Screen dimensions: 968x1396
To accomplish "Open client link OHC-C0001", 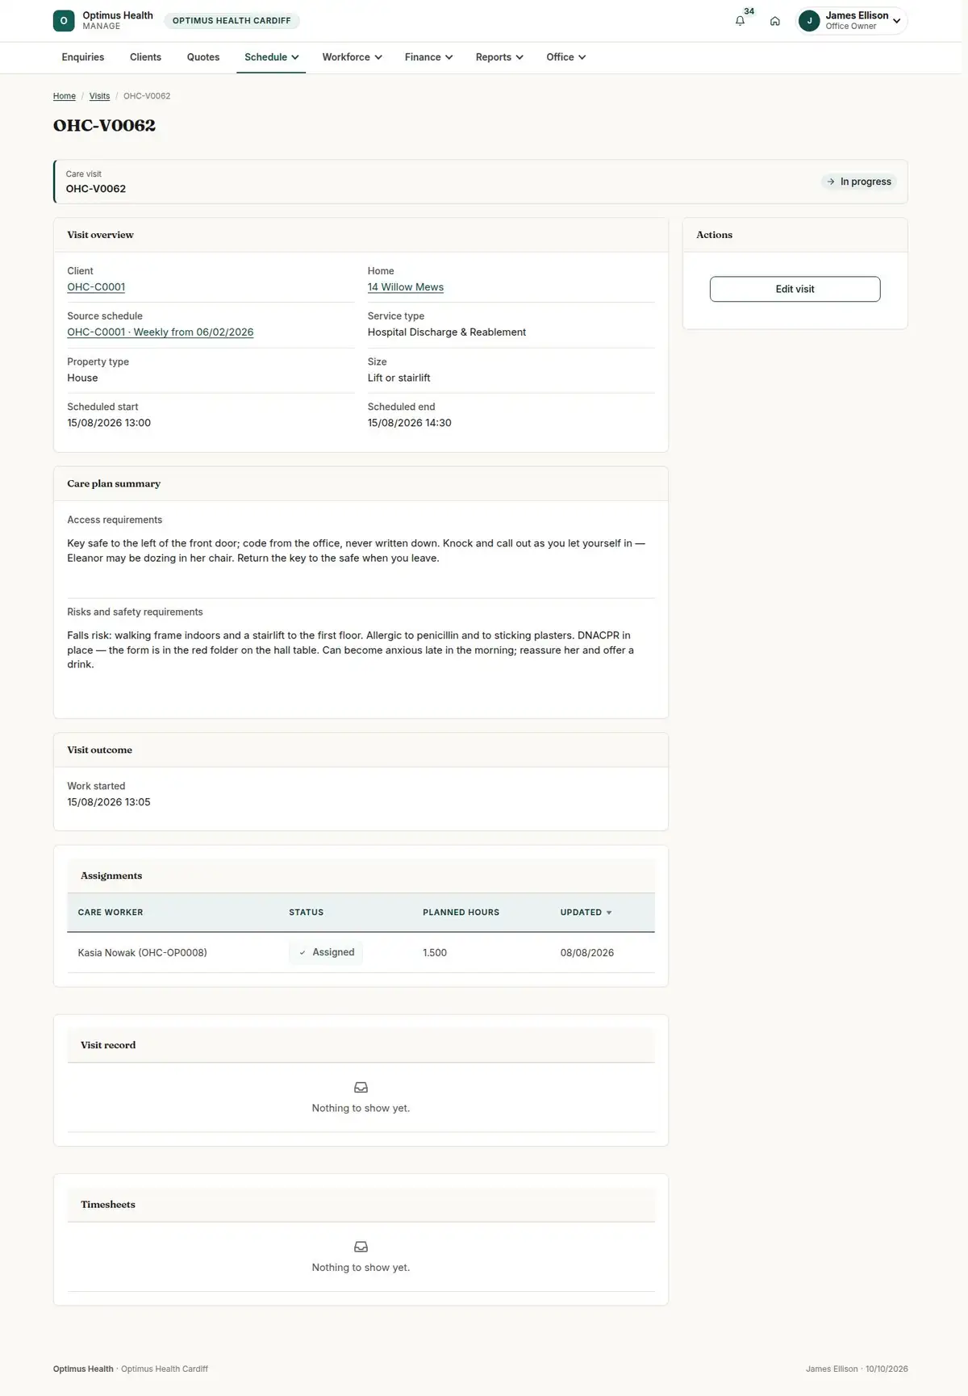I will 96,287.
